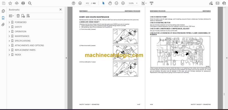Screen dimensions: 228x110
Task: Expand the SAFETY bookmark
Action: (9, 27)
